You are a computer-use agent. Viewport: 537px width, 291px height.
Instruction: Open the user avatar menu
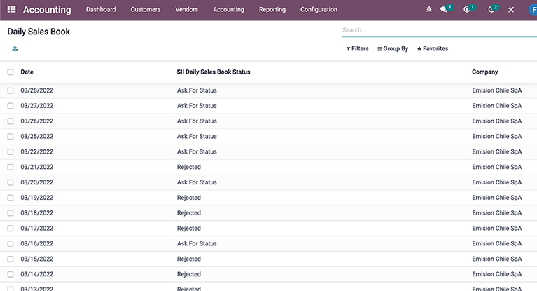tap(533, 10)
